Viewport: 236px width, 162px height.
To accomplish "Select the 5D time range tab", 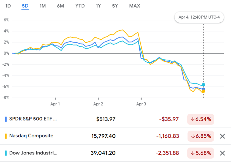I will point(25,6).
